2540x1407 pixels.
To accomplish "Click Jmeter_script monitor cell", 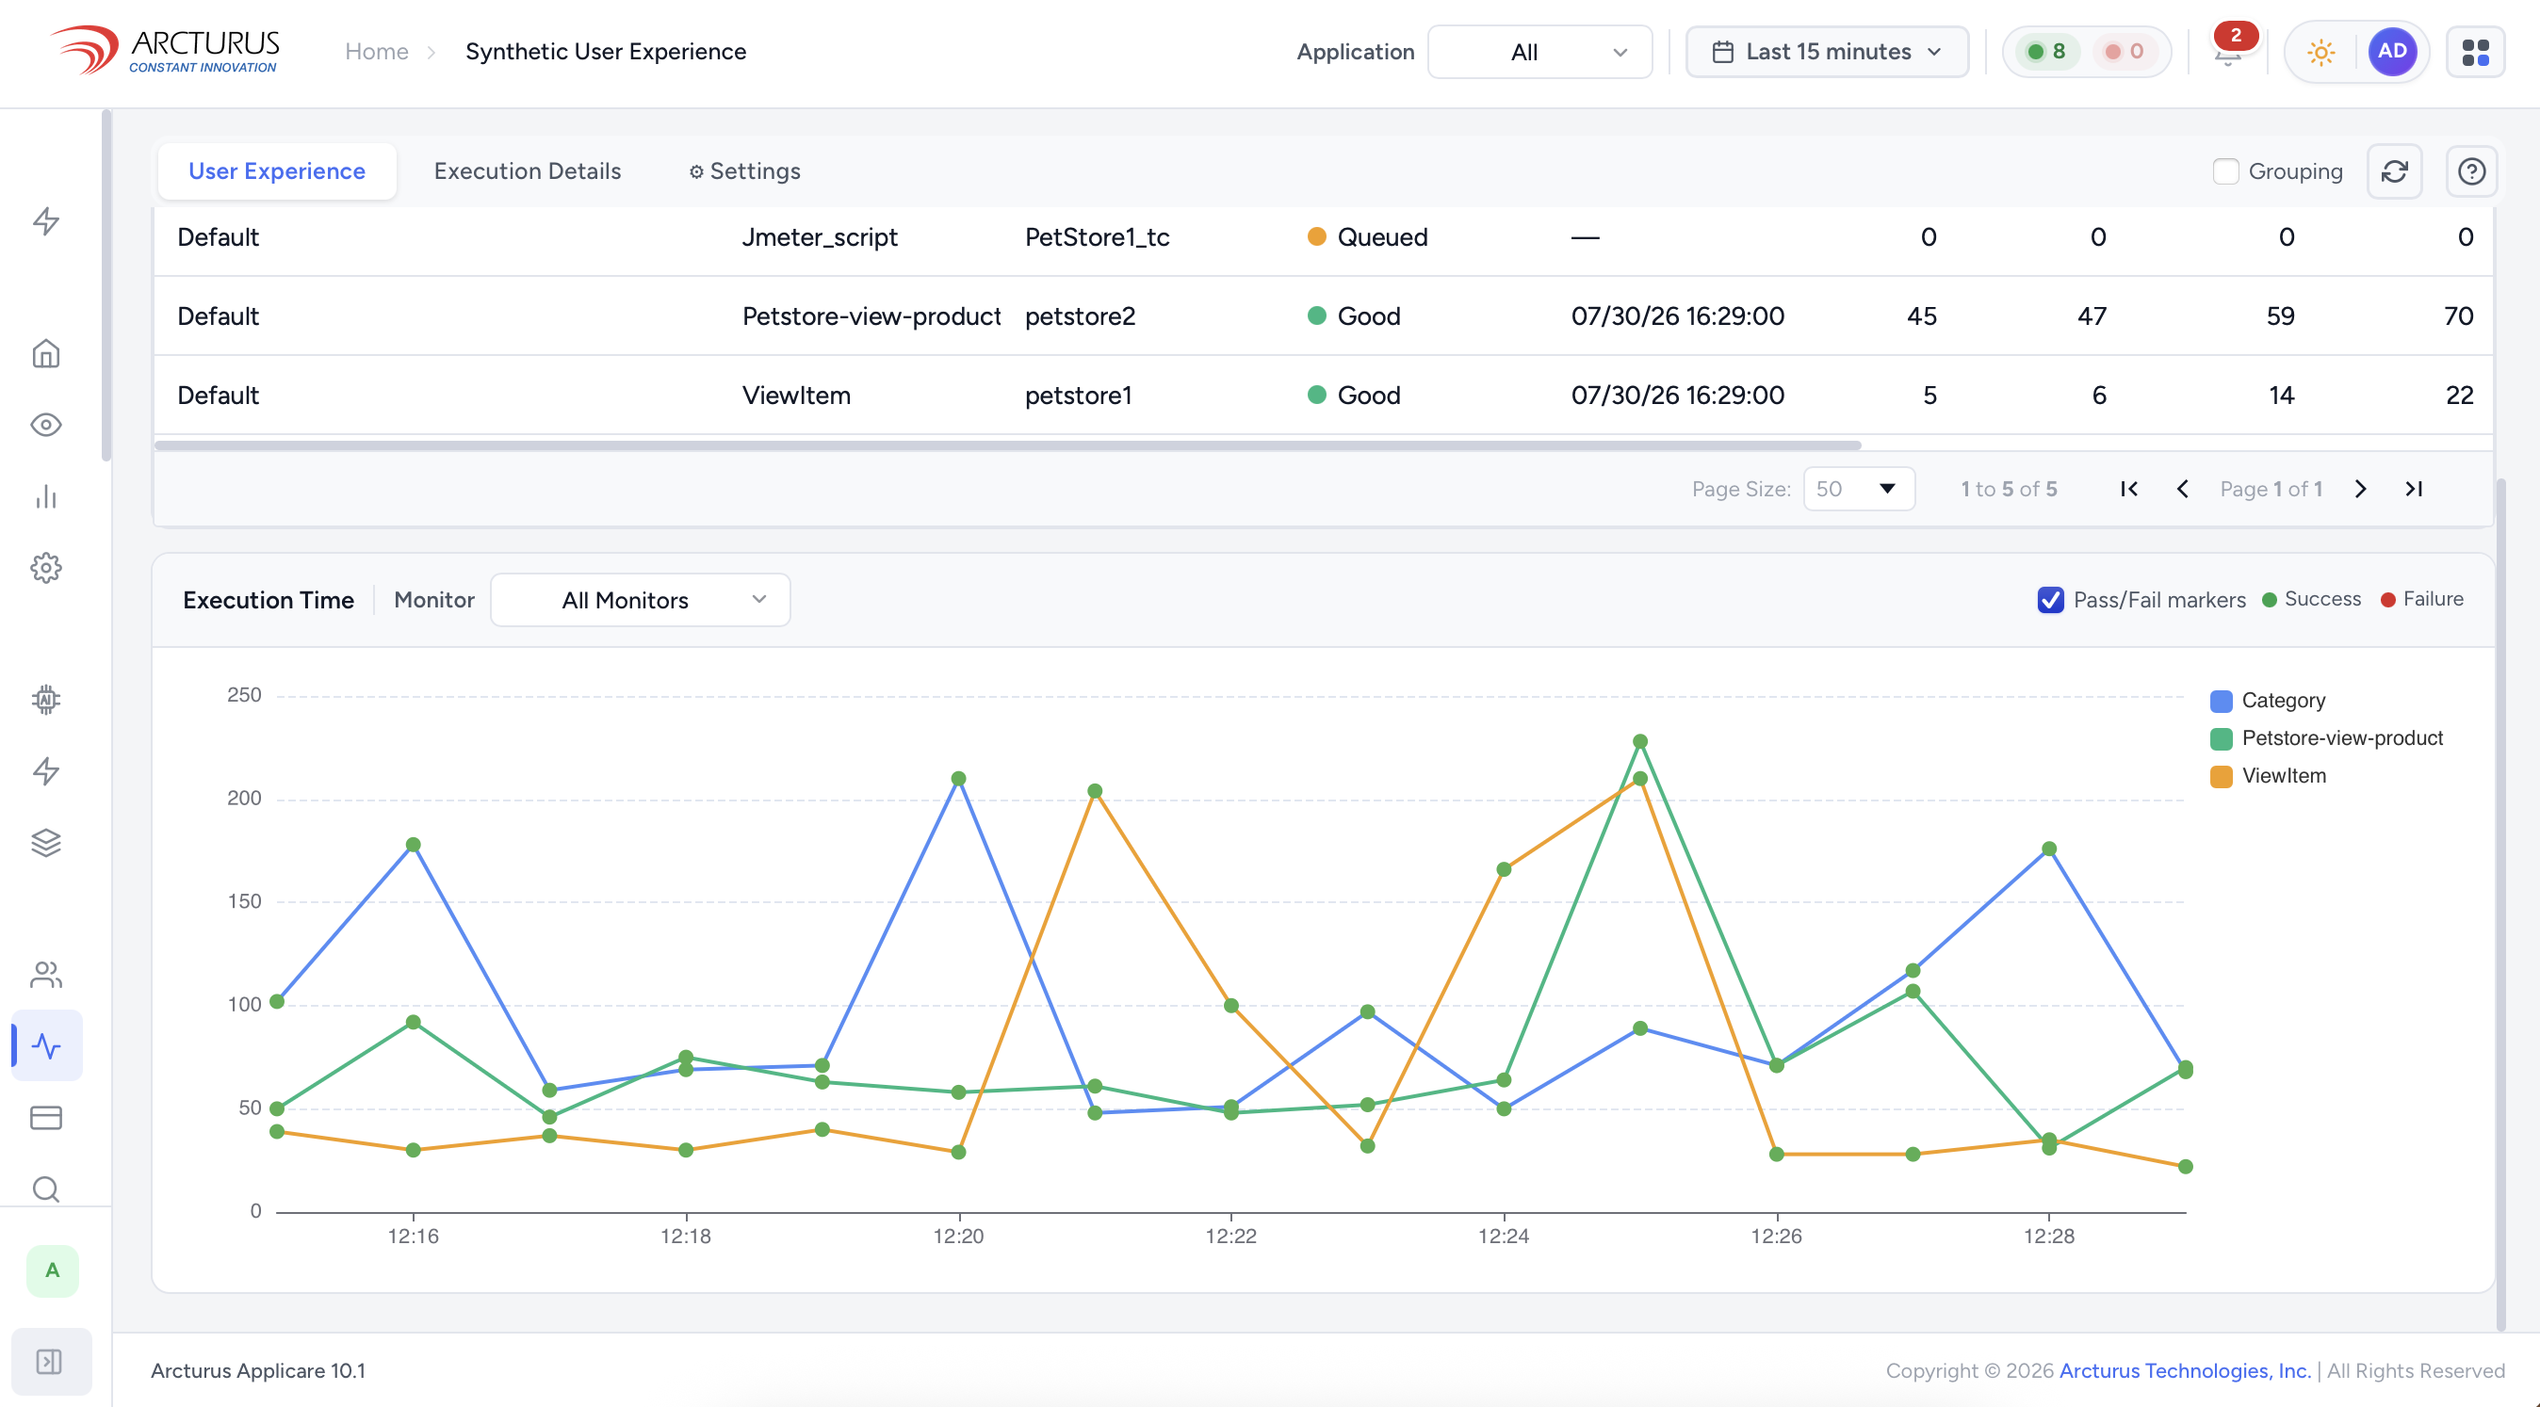I will pyautogui.click(x=820, y=236).
